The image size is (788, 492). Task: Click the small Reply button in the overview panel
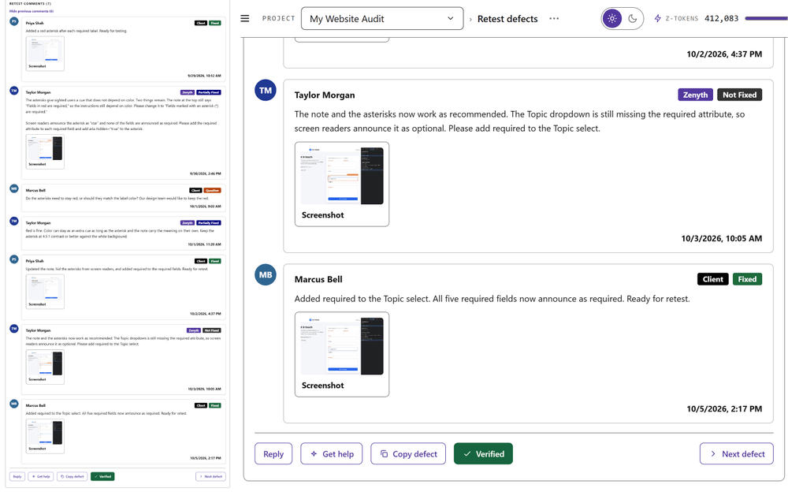coord(17,476)
